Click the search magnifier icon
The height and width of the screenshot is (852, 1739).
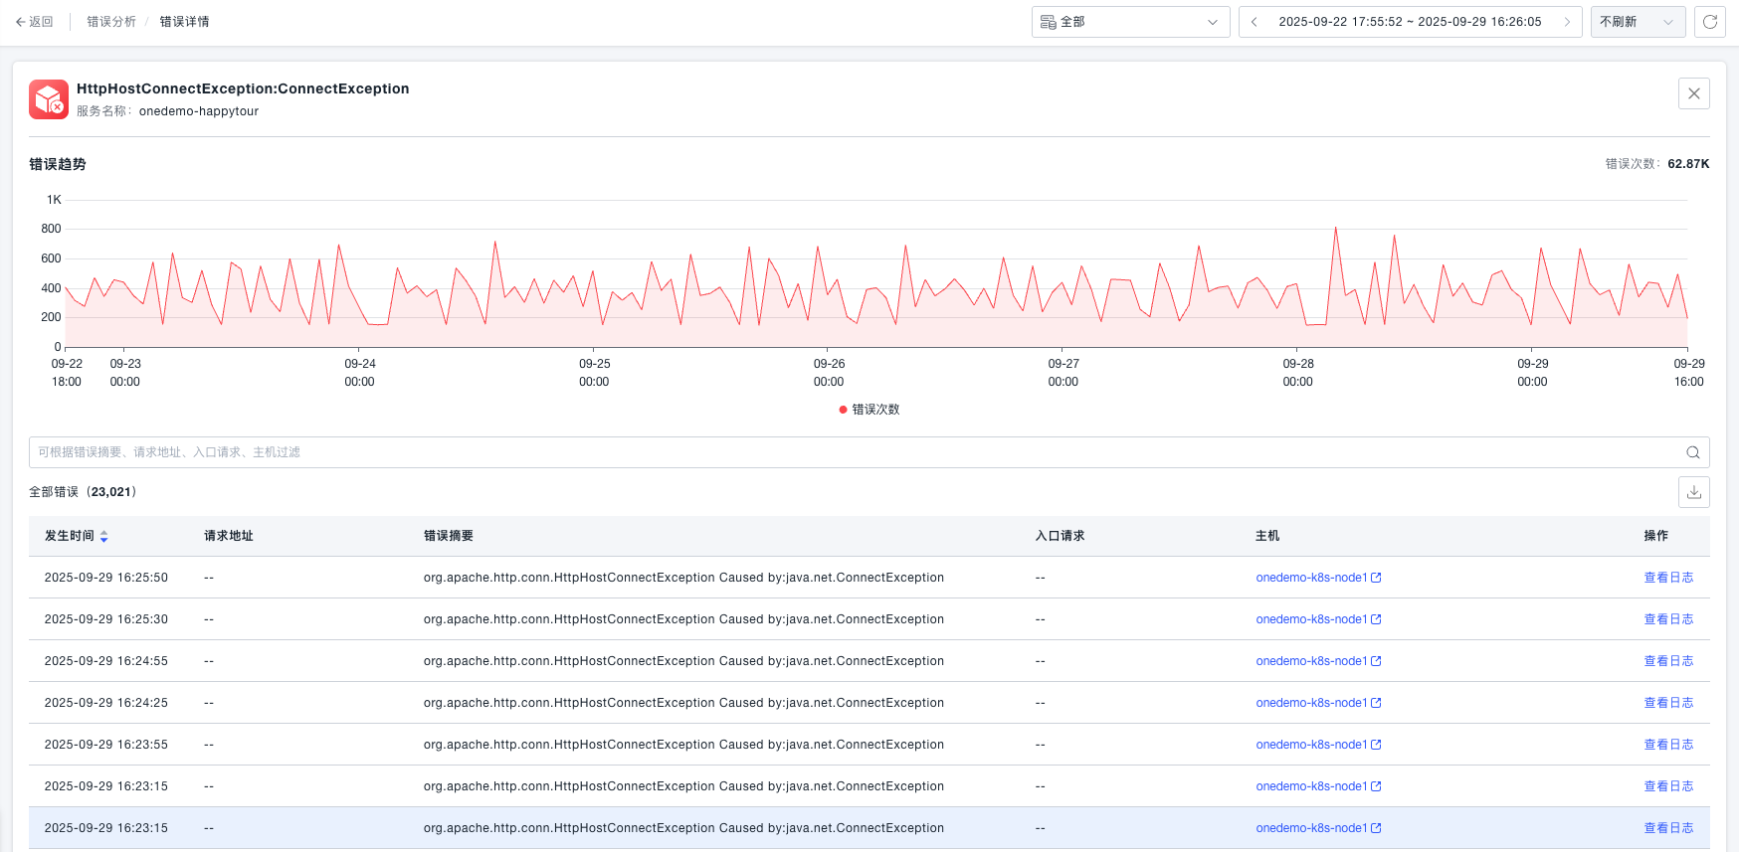1692,452
